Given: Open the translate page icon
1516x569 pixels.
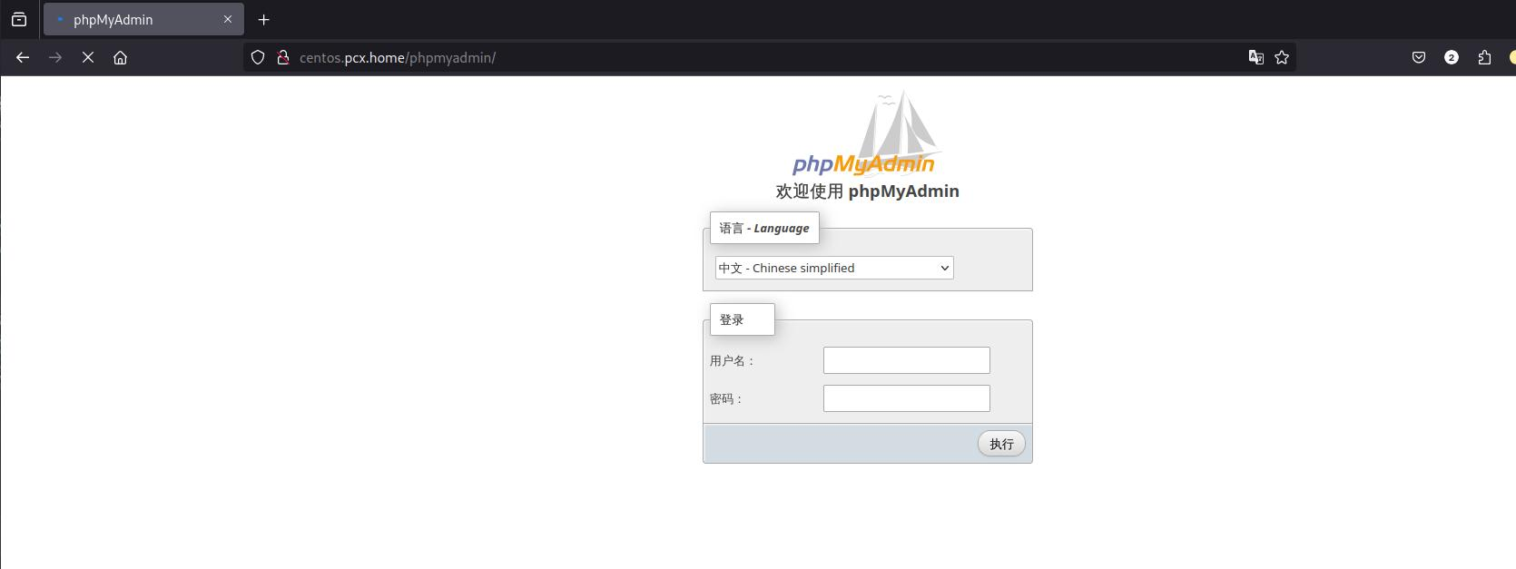Looking at the screenshot, I should pos(1256,57).
